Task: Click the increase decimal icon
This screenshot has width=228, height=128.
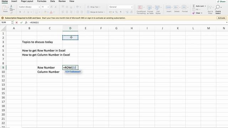Action: coord(127,12)
